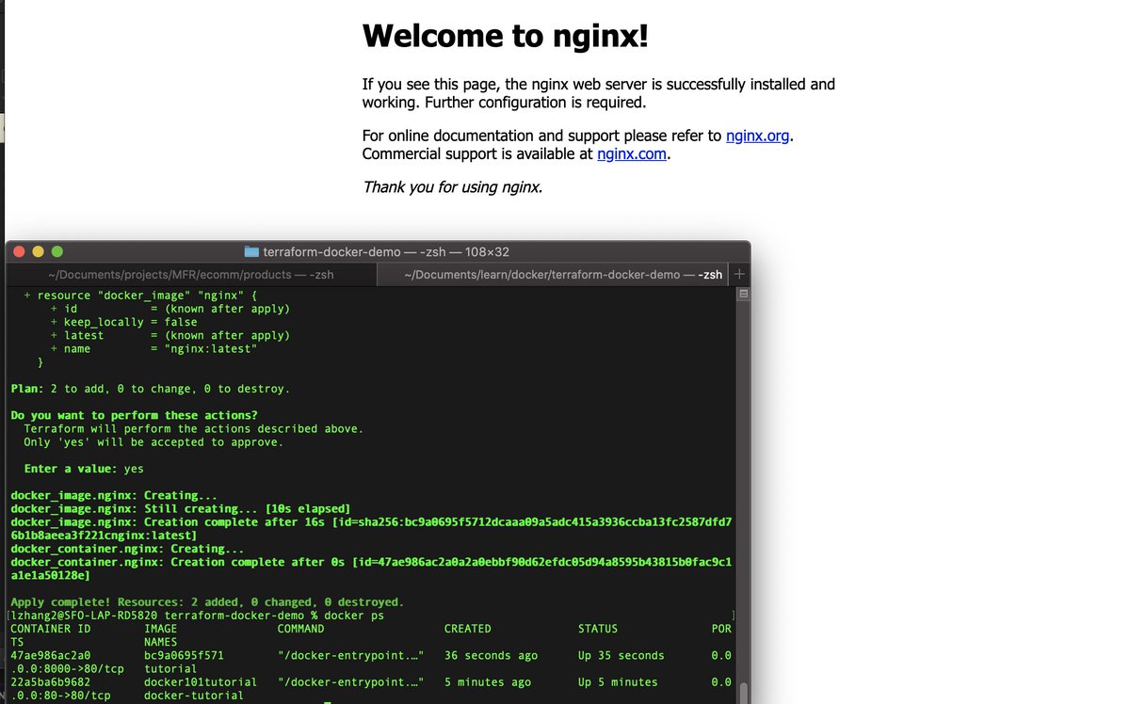Screen dimensions: 1130x704
Task: Add a new terminal tab with plus button
Action: point(739,275)
